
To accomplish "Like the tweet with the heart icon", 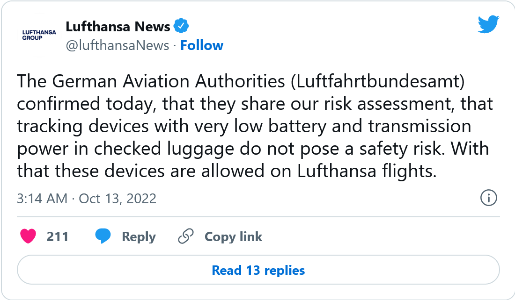I will [x=29, y=236].
